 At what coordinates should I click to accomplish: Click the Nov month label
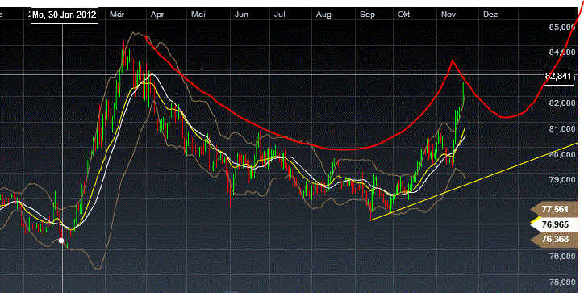click(448, 15)
